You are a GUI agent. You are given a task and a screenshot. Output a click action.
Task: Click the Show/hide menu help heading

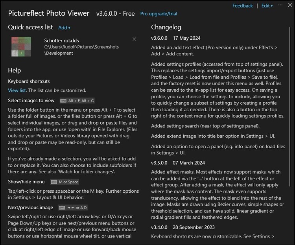(x=26, y=182)
